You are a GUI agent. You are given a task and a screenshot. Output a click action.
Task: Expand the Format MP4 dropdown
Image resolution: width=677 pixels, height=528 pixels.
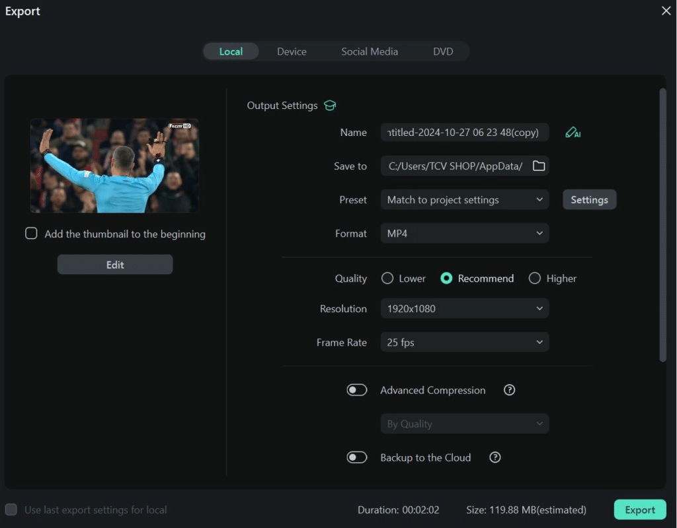(x=464, y=234)
